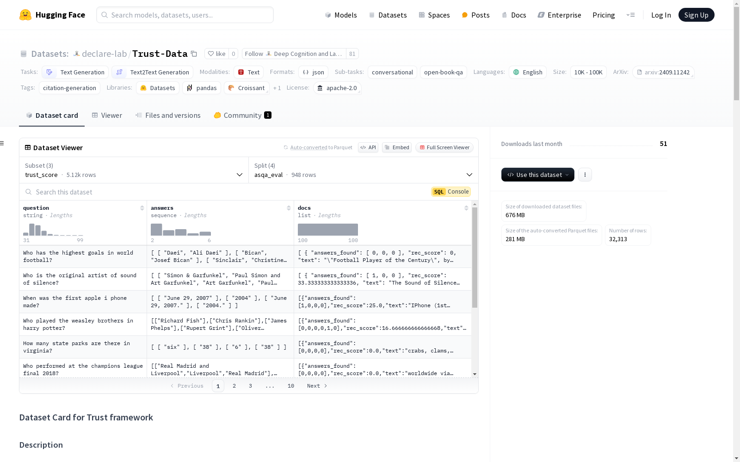The image size is (740, 462).
Task: Select the Text Generation task tag
Action: click(75, 72)
